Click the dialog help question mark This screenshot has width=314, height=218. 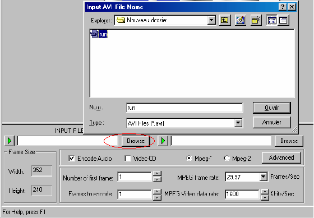tap(283, 7)
